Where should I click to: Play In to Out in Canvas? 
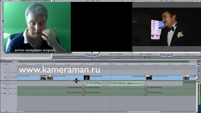[164, 55]
